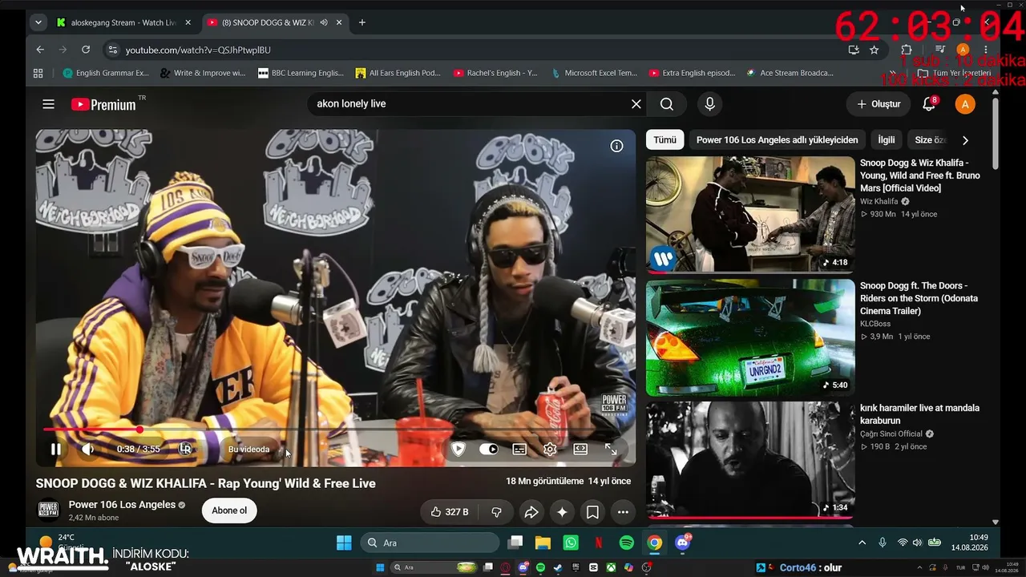The image size is (1026, 577).
Task: Open the Microsoft Excel Tem... bookmark
Action: (594, 73)
